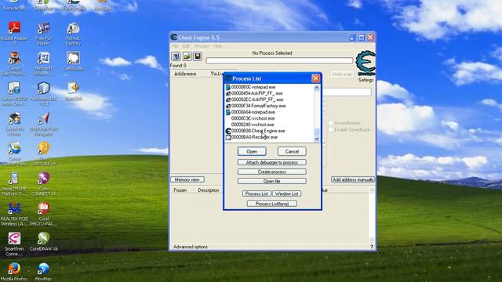Open the Help menu in Cheat Engine
The width and height of the screenshot is (502, 282).
(x=218, y=46)
